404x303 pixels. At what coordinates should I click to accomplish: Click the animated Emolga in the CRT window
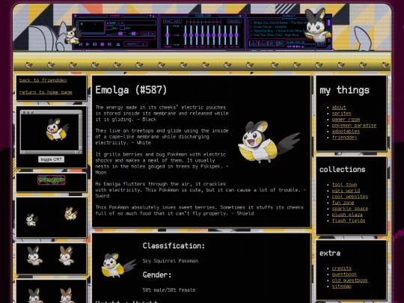coord(57,129)
